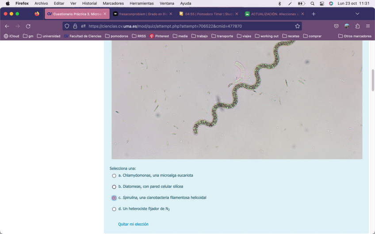375x234 pixels.
Task: Click the Siri icon in menu bar
Action: click(331, 4)
